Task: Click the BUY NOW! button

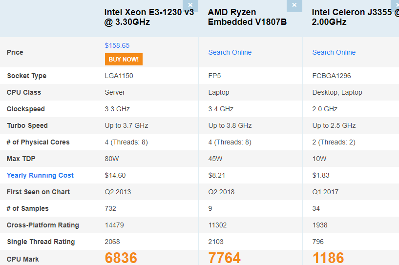Action: (124, 59)
